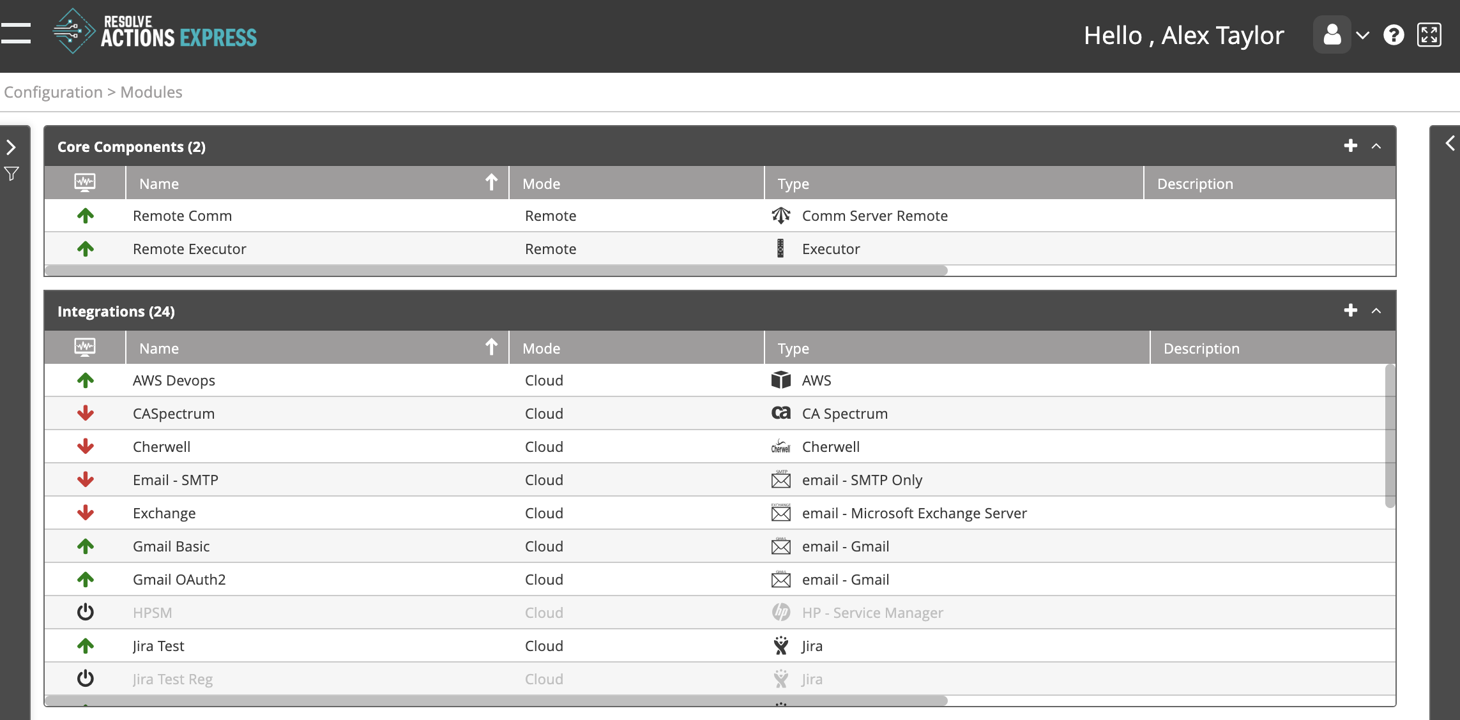Toggle HPSM disabled power icon
This screenshot has width=1460, height=720.
pyautogui.click(x=86, y=613)
